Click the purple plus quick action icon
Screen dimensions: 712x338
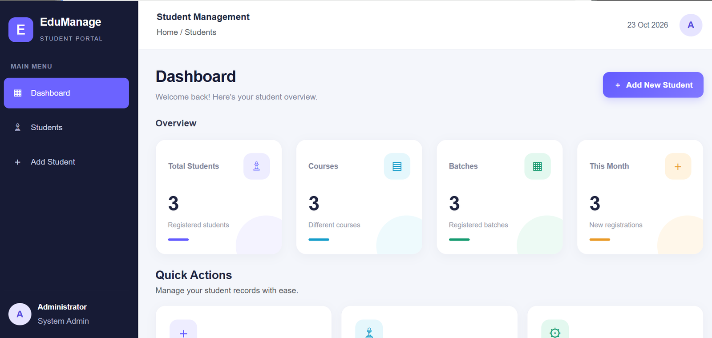click(x=183, y=330)
